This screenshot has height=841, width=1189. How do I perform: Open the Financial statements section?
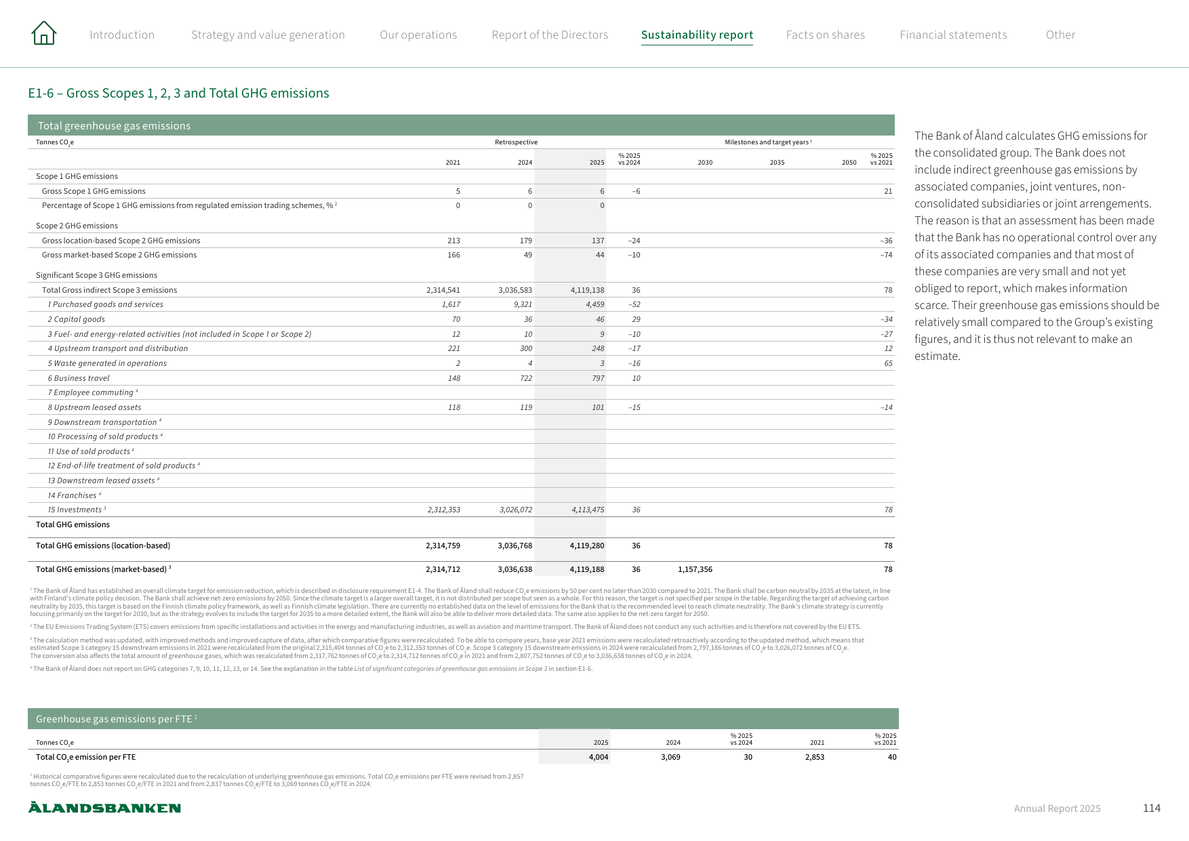click(x=953, y=35)
